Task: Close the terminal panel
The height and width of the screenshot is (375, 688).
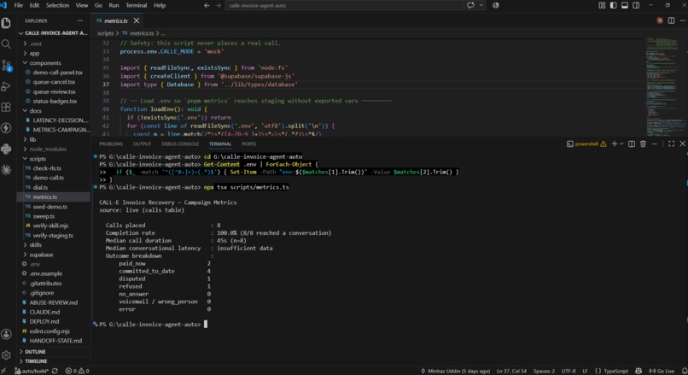Action: tap(682, 144)
